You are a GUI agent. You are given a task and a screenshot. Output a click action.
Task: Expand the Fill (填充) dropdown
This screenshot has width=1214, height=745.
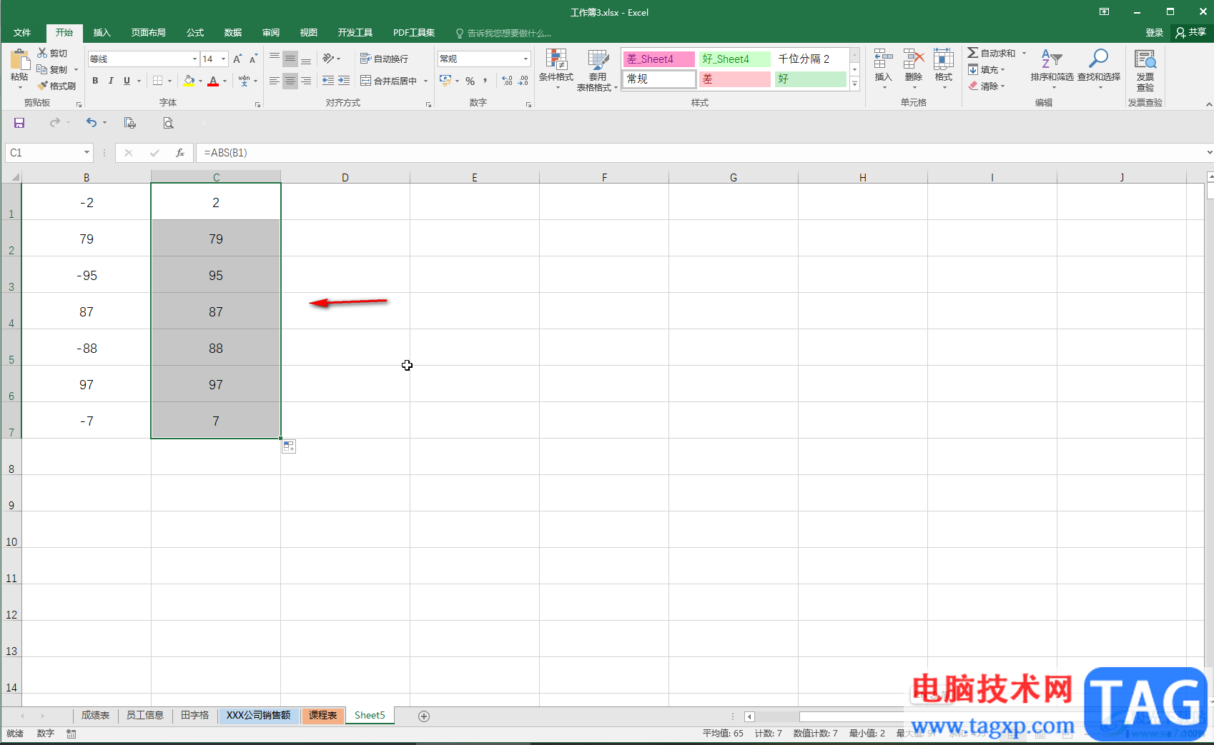pos(1002,69)
